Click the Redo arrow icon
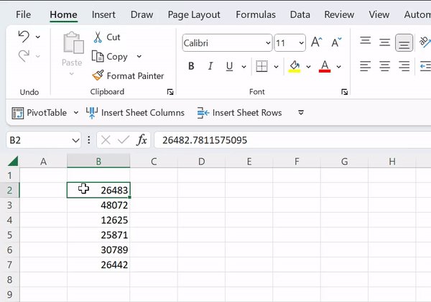Screen dimensions: 431x302 coord(24,56)
